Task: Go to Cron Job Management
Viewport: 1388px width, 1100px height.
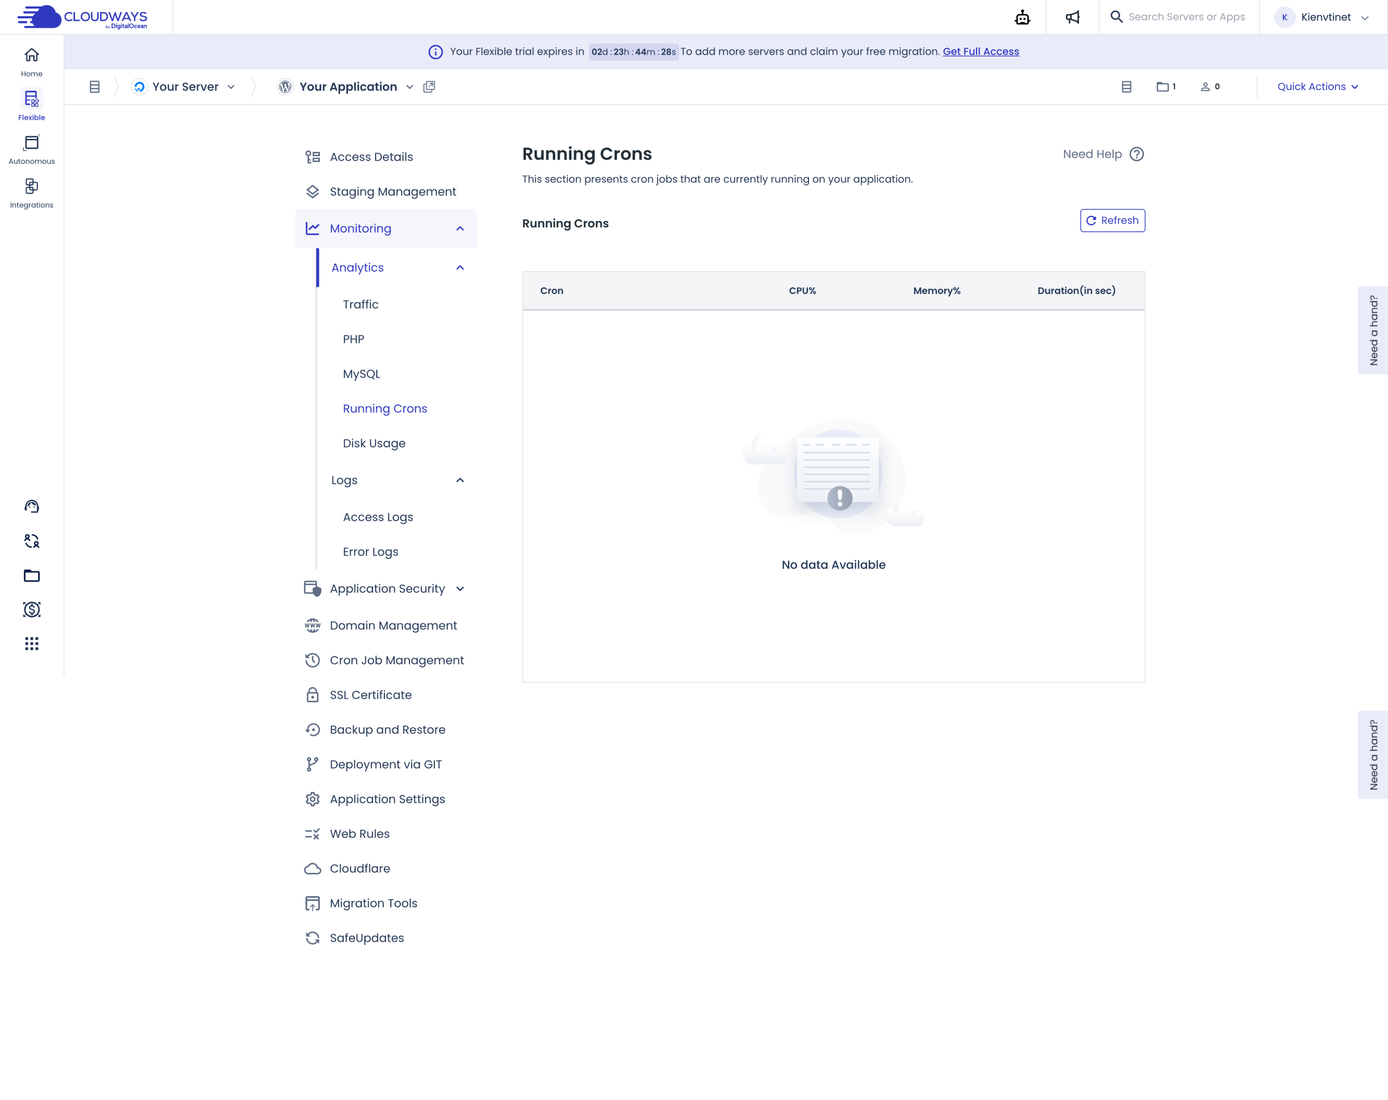Action: click(x=396, y=660)
